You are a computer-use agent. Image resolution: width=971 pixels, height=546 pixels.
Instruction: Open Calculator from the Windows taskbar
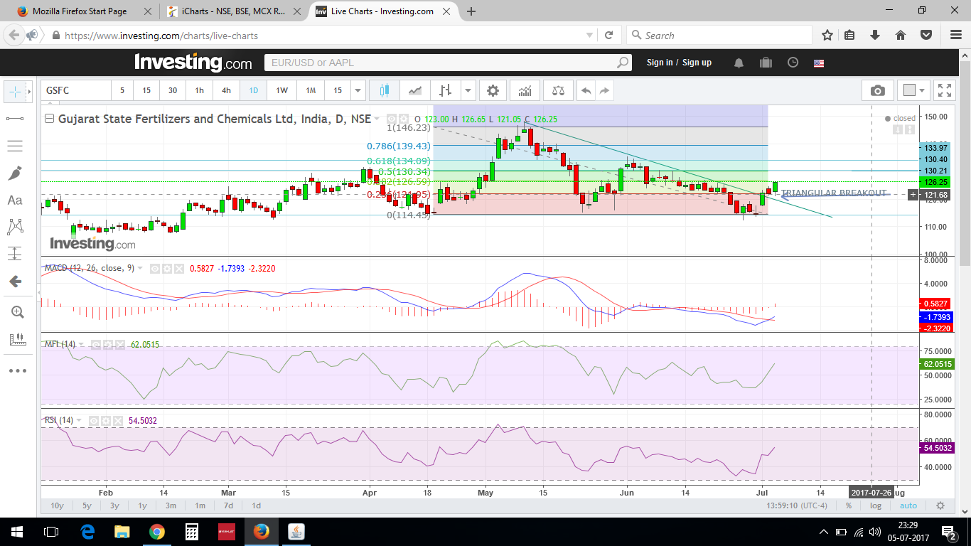coord(191,532)
